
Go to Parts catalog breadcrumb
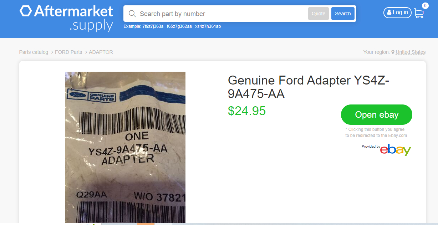point(34,52)
